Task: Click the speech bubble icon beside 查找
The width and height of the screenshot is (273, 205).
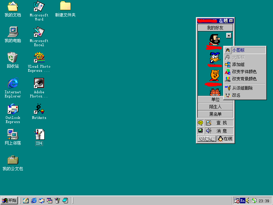Action: point(200,123)
